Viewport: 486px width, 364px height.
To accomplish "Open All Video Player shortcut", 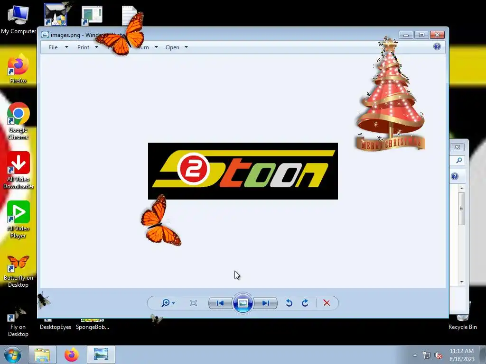I will pos(19,219).
